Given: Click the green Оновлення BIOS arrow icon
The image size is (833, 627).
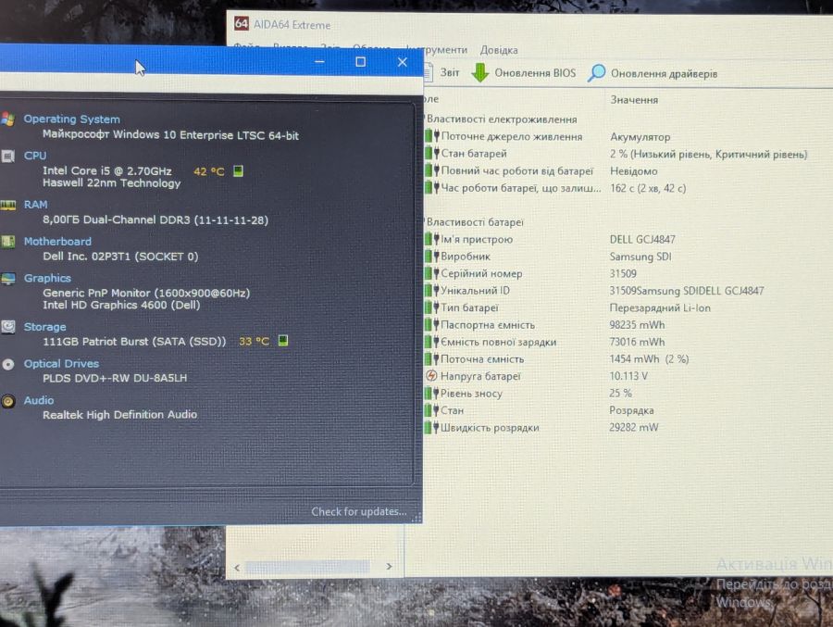Looking at the screenshot, I should pos(480,73).
